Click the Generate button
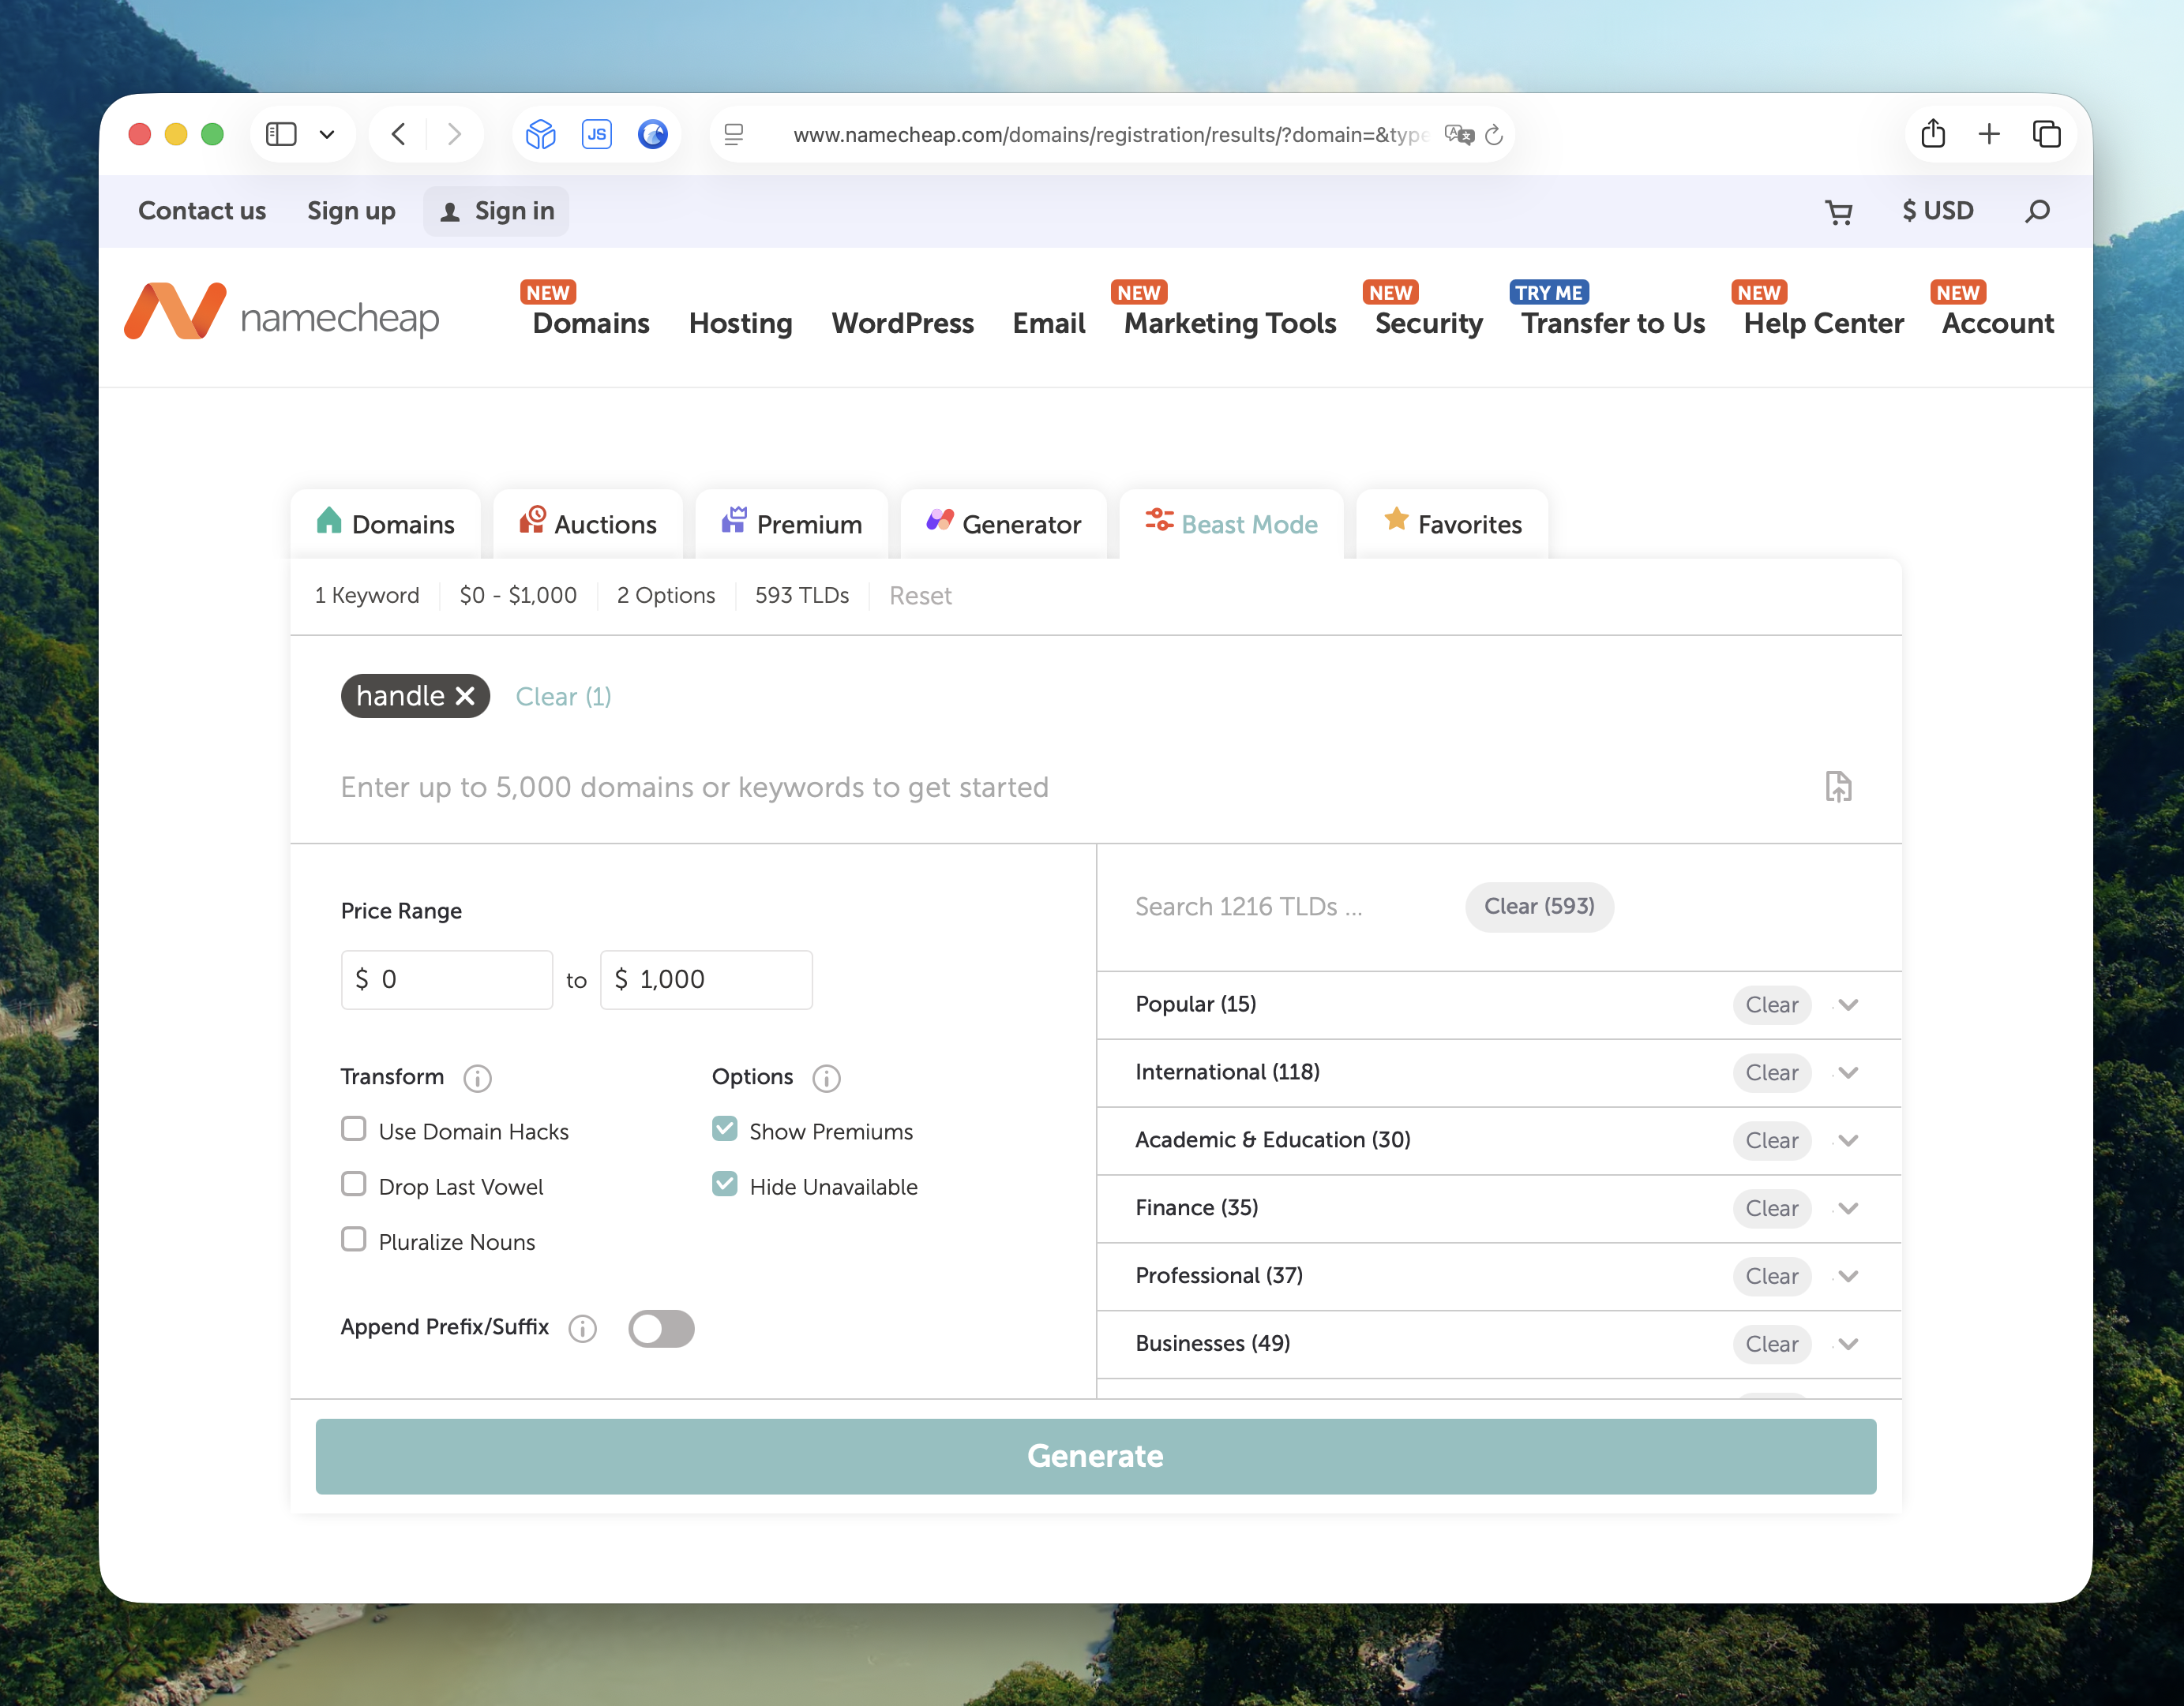Screen dimensions: 2184x1706 pyautogui.click(x=1095, y=1456)
